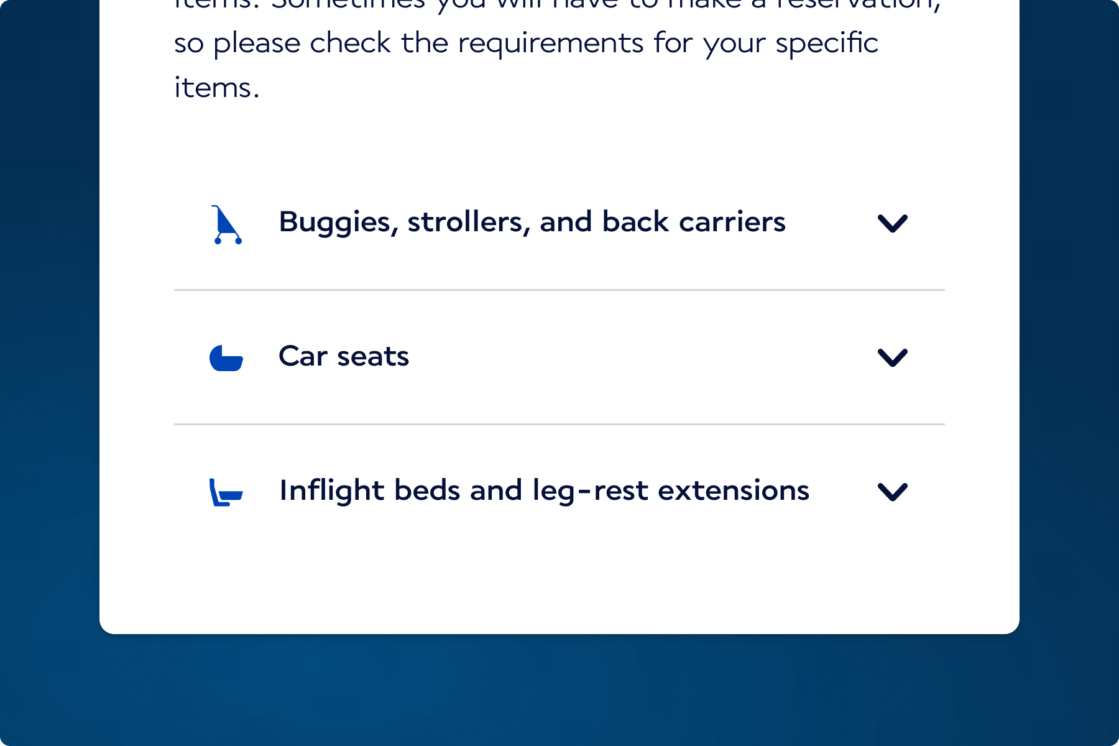Click the blue margin left of the card
The height and width of the screenshot is (746, 1119).
(50, 373)
